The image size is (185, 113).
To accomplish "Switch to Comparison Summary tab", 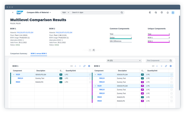I will 19,54.
